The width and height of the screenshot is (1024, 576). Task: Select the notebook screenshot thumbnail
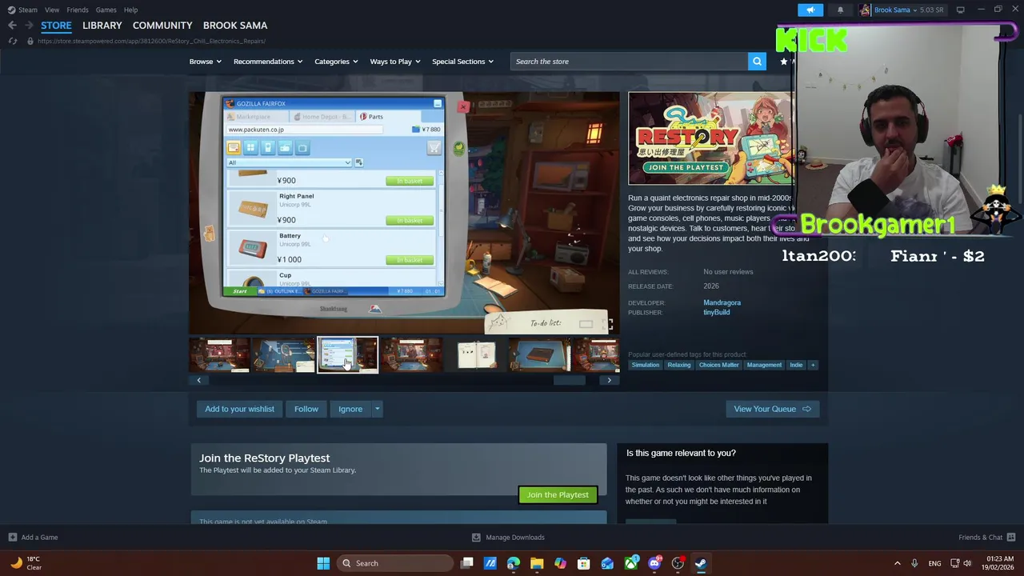pos(476,355)
